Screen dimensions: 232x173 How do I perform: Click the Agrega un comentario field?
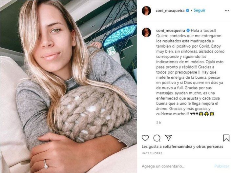pyautogui.click(x=177, y=166)
